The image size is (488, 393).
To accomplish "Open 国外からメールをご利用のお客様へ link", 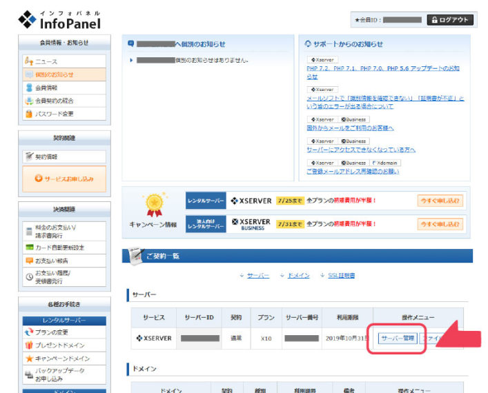I will point(350,128).
